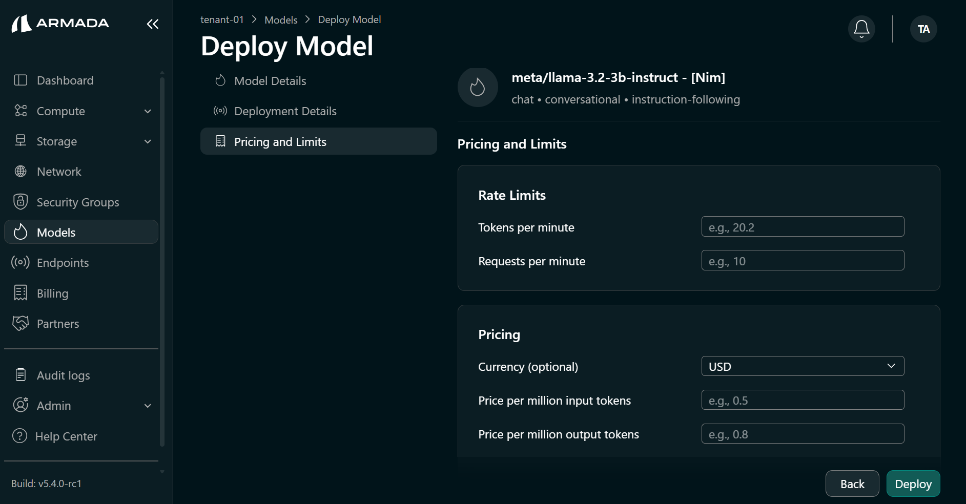The width and height of the screenshot is (966, 504).
Task: Expand the Storage submenu chevron
Action: (x=148, y=141)
